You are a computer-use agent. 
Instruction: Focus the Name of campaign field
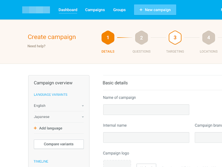(x=146, y=110)
